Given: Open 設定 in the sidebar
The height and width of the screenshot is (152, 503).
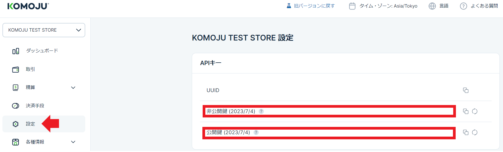Looking at the screenshot, I should click(30, 124).
